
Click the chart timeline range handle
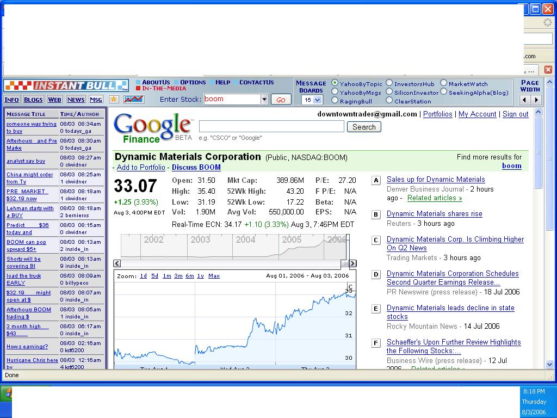(x=345, y=263)
